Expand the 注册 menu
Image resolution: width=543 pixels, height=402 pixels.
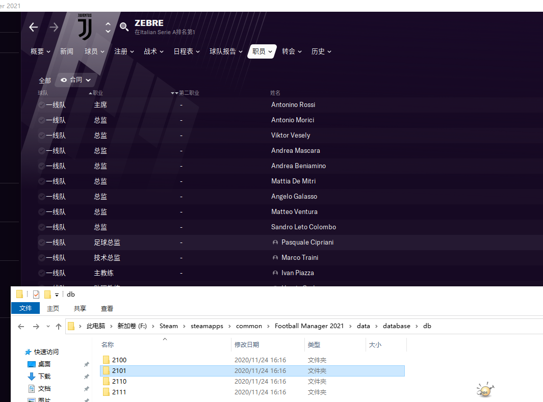pos(124,51)
